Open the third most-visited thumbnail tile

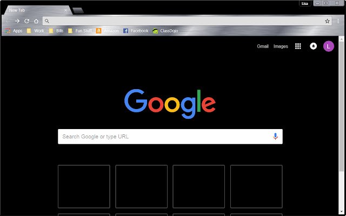tap(198, 186)
